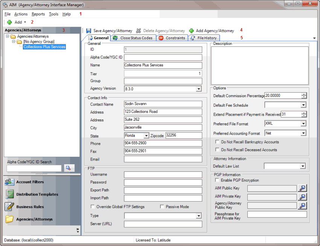Open Account Filters in the navigation pane

tap(30, 182)
